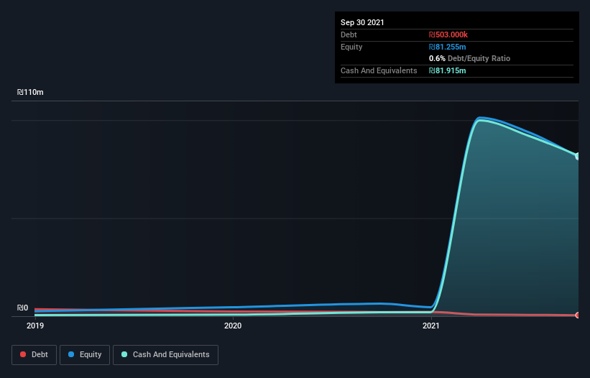Image resolution: width=590 pixels, height=378 pixels.
Task: Click the 2020 x-axis label
Action: coord(233,326)
